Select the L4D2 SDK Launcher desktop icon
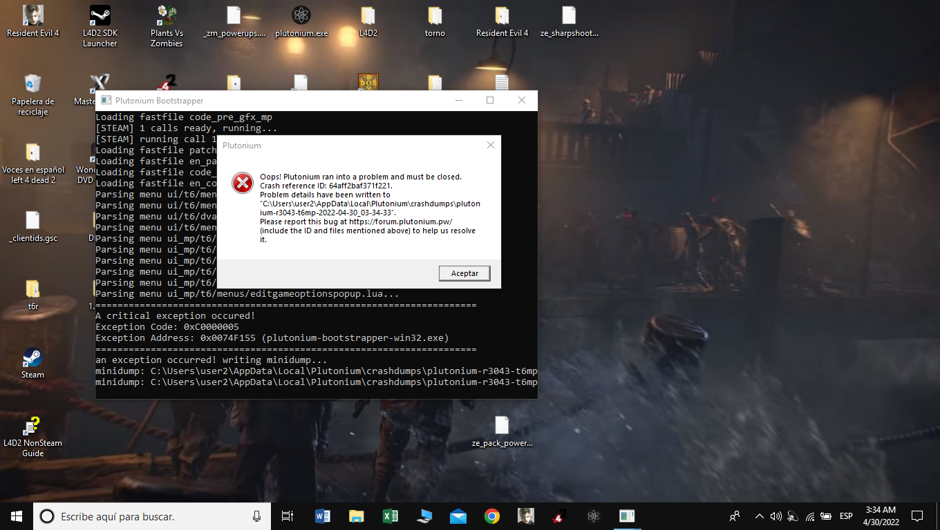Viewport: 940px width, 530px height. pyautogui.click(x=100, y=26)
